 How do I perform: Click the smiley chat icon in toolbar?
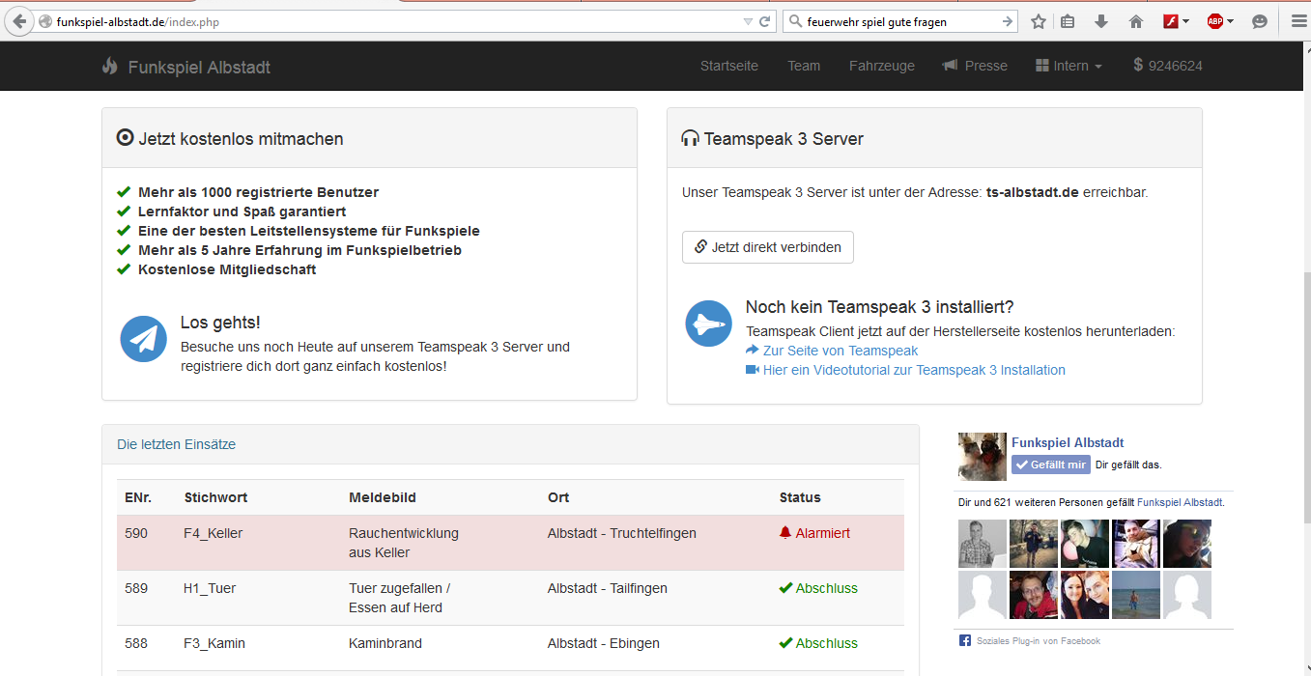(x=1260, y=21)
